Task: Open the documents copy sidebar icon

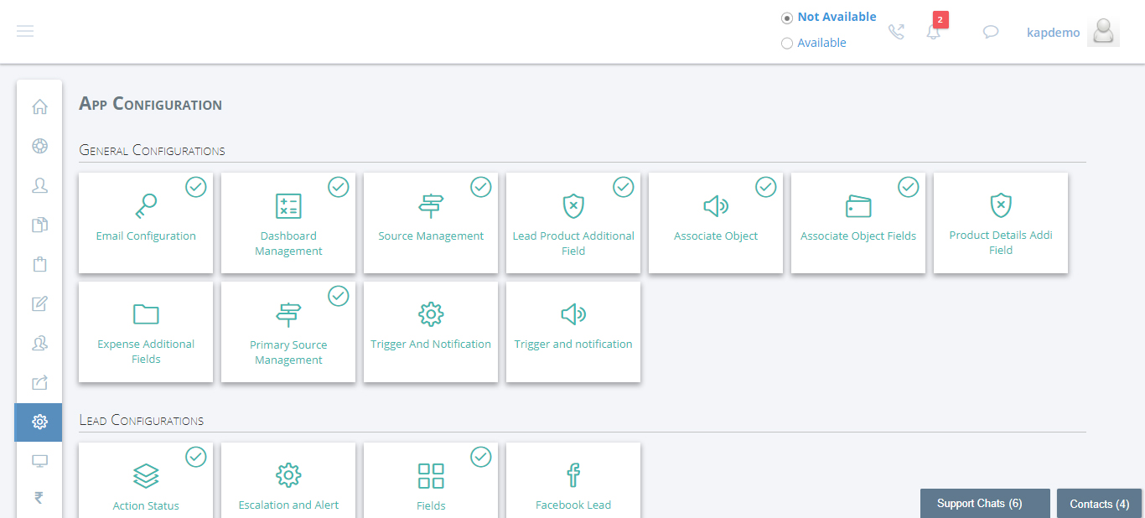Action: point(39,225)
